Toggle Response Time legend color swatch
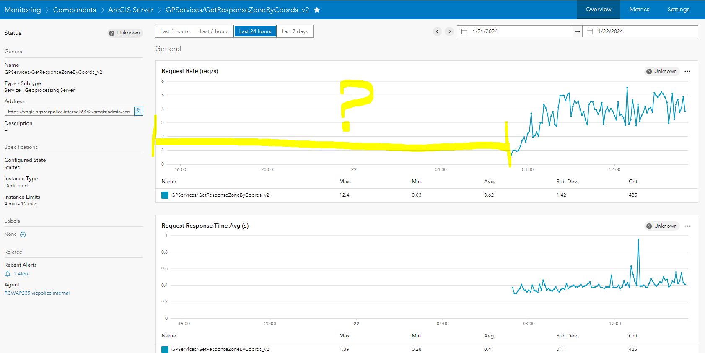705x353 pixels. point(165,349)
